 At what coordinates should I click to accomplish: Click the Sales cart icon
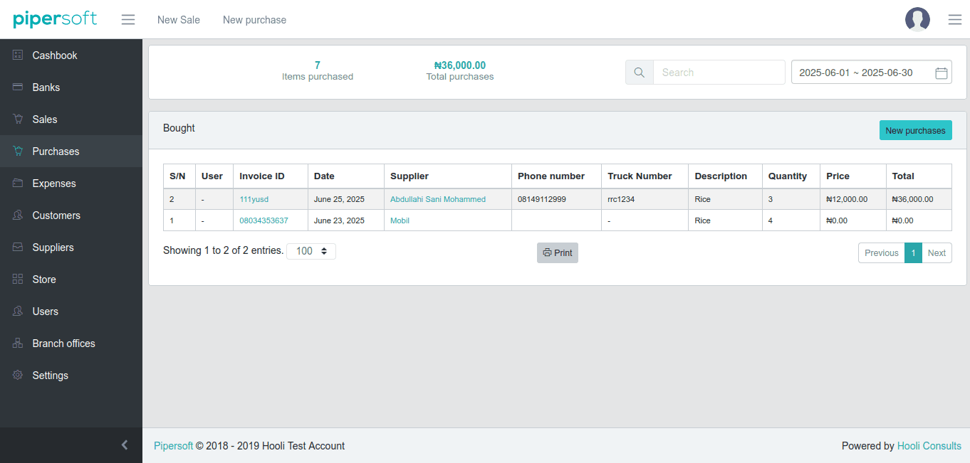point(18,119)
